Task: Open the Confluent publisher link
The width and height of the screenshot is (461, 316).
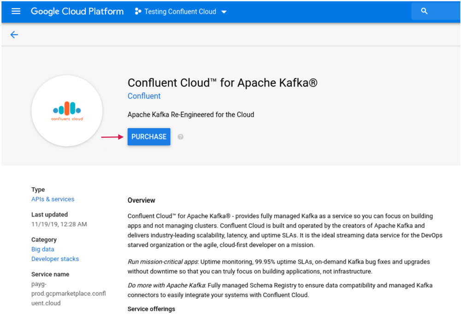Action: (x=144, y=96)
